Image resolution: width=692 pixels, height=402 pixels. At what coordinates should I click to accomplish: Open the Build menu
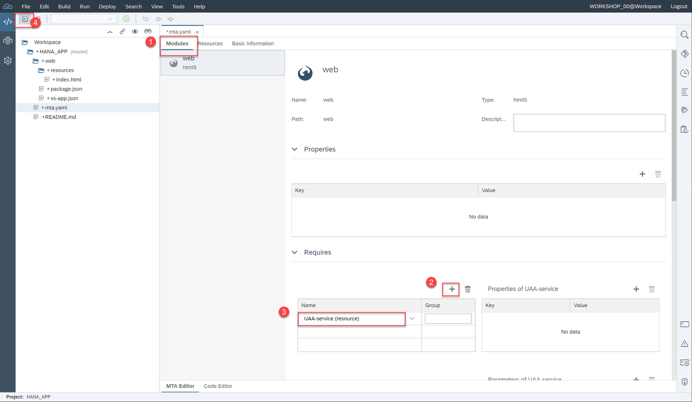[x=64, y=6]
